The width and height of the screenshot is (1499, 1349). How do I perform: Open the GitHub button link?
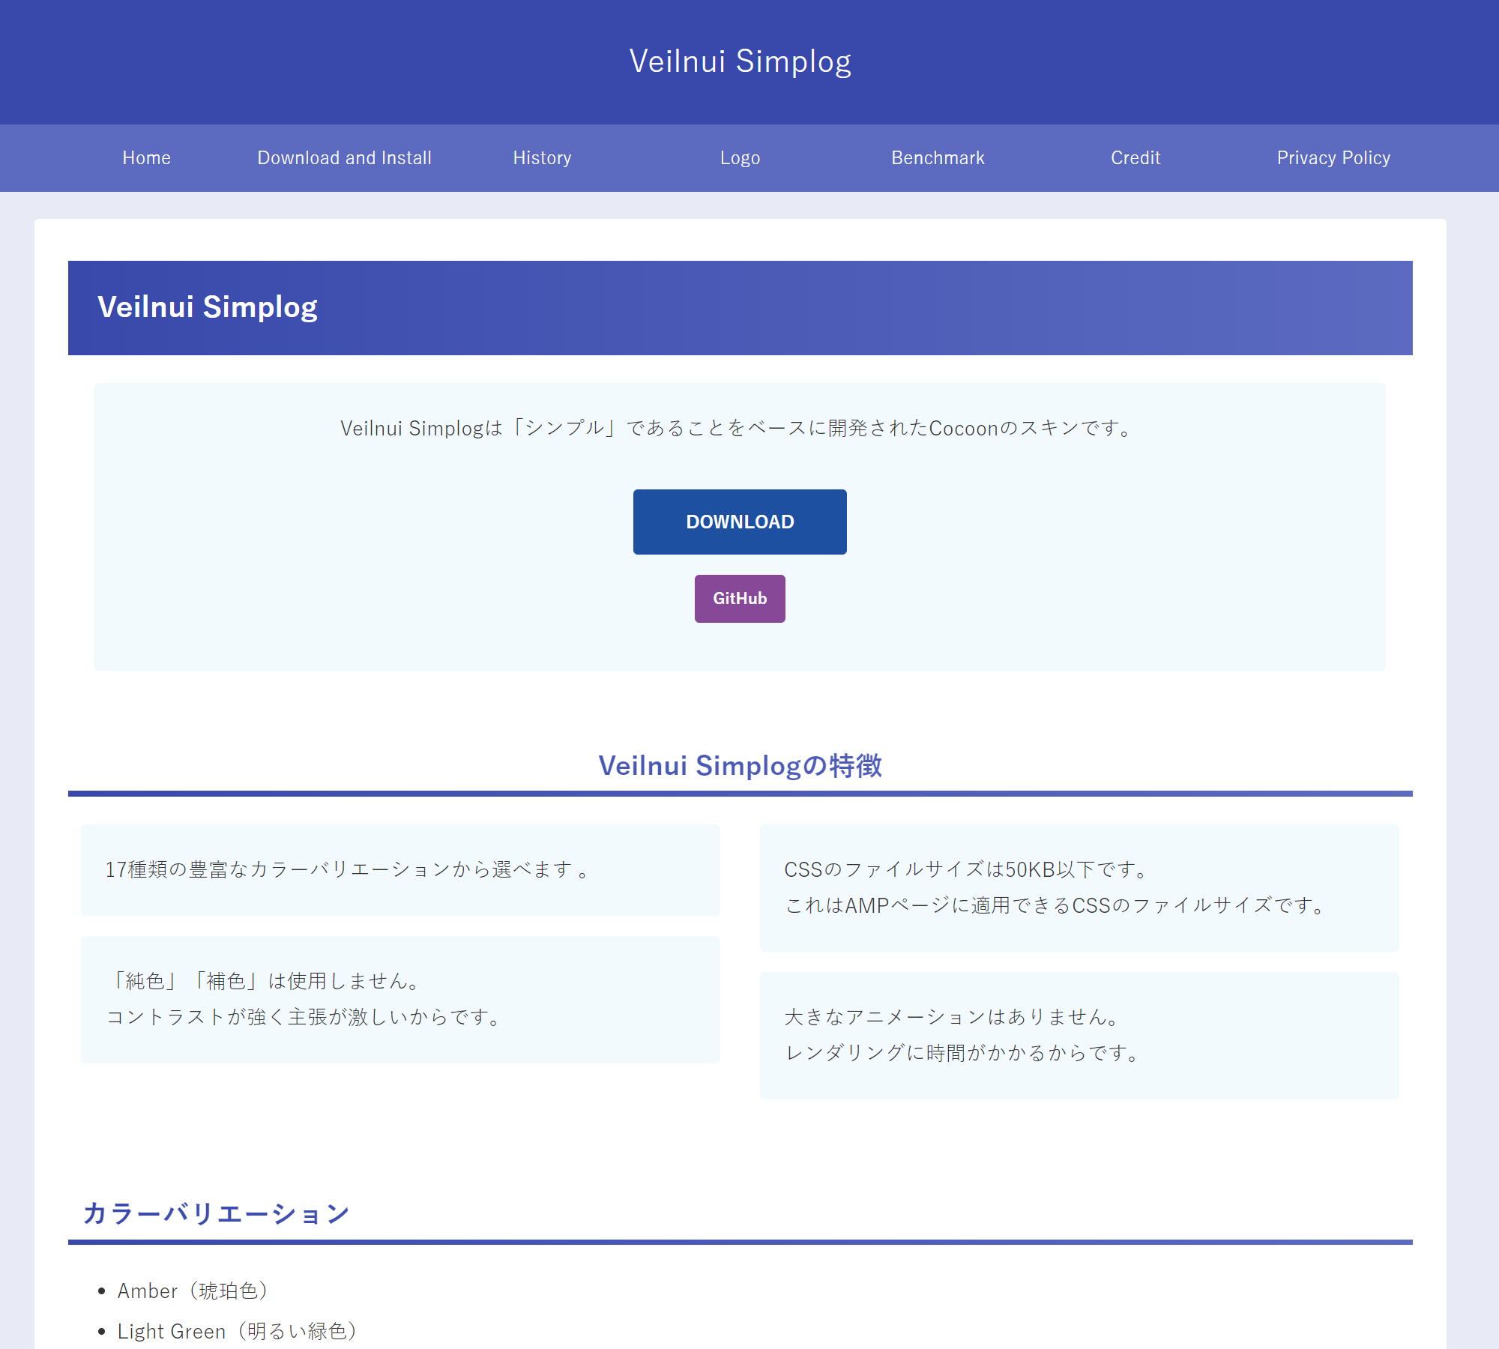[x=740, y=599]
